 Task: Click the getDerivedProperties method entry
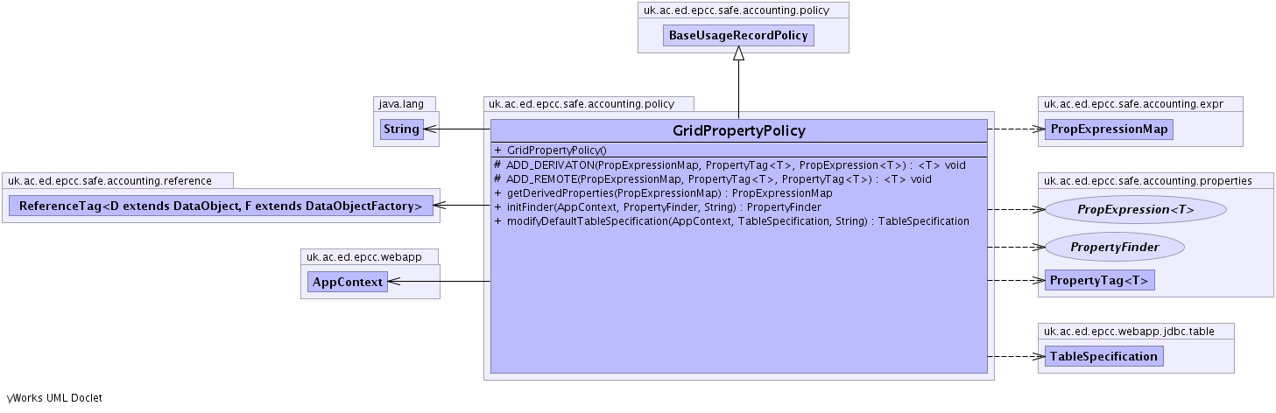[662, 193]
